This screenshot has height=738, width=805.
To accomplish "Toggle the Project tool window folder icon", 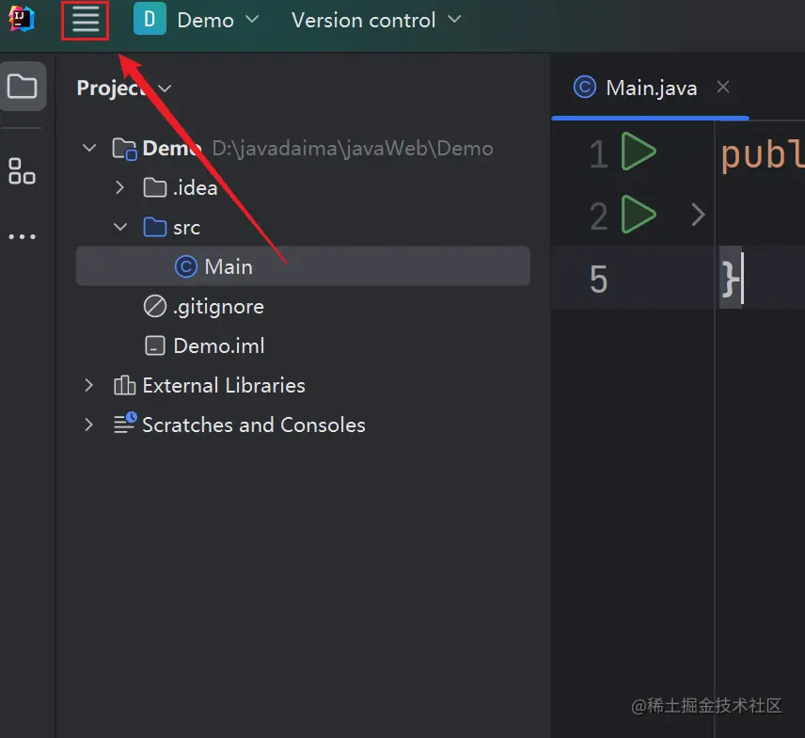I will tap(22, 86).
